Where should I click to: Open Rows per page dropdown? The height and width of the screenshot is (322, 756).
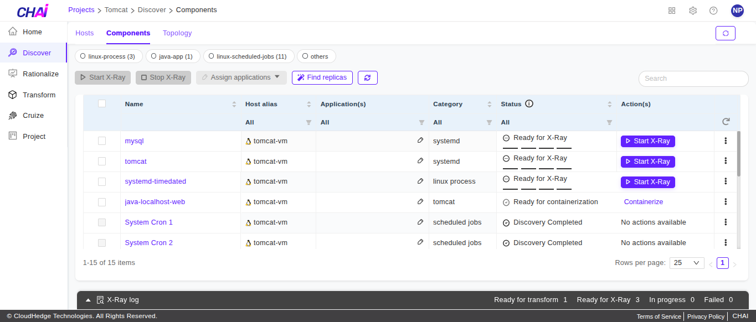tap(687, 263)
